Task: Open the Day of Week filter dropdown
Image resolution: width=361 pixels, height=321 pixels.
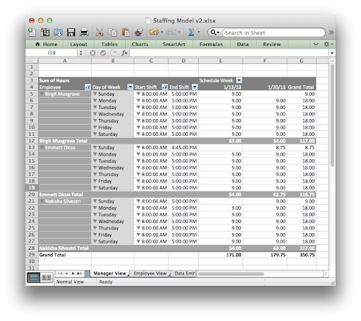Action: coord(130,87)
